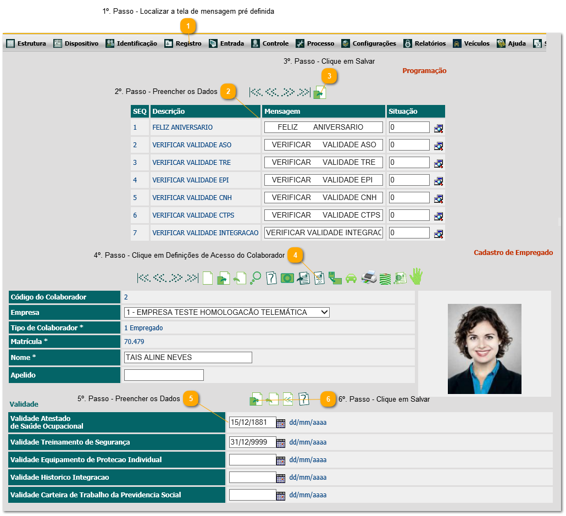Open the VERIFICAR VALIDADE CNH description link
Screen dimensions: 566x516
tap(192, 198)
